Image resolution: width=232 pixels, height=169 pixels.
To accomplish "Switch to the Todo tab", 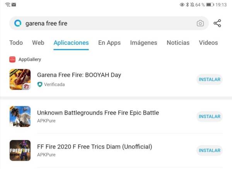I will point(16,43).
